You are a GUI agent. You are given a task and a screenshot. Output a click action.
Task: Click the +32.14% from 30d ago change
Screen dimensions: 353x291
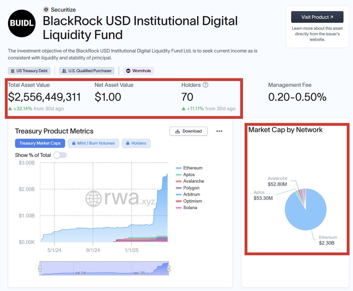pyautogui.click(x=36, y=108)
